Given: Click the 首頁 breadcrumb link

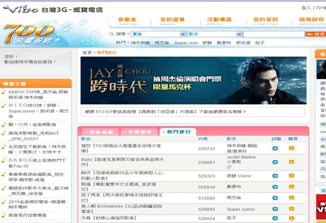Looking at the screenshot, I should pyautogui.click(x=87, y=53).
